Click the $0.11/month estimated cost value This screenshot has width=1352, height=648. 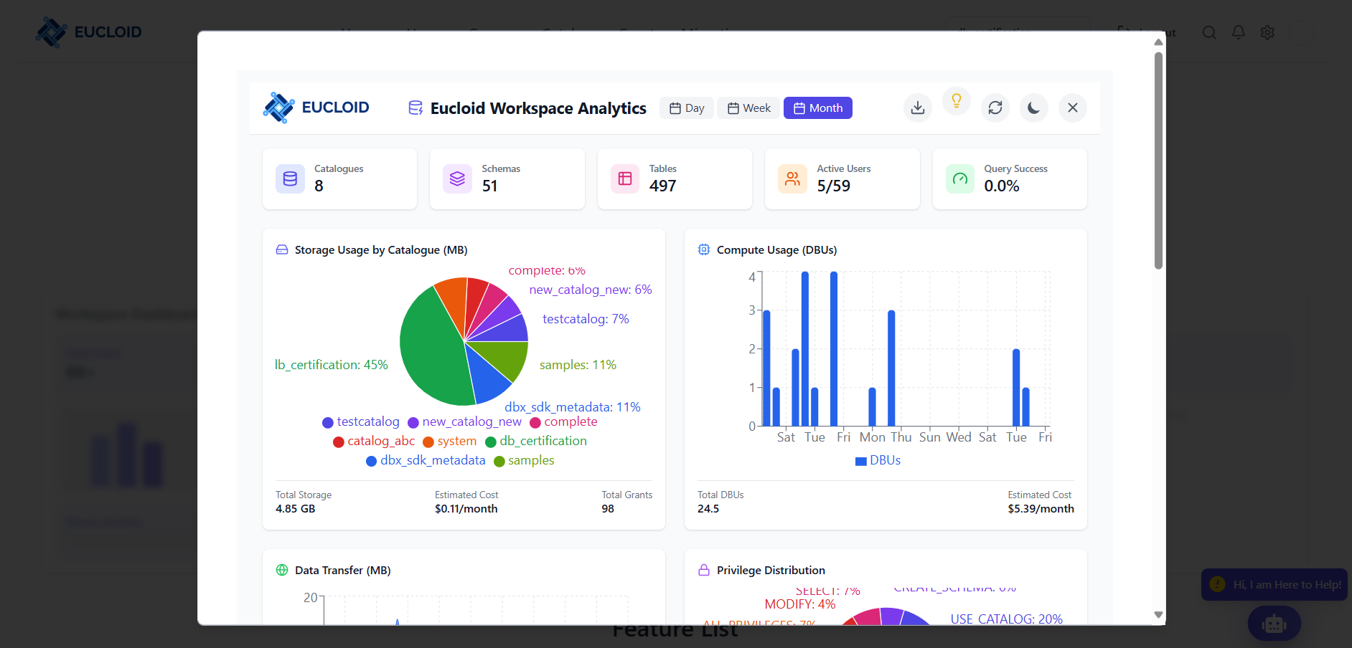click(466, 508)
